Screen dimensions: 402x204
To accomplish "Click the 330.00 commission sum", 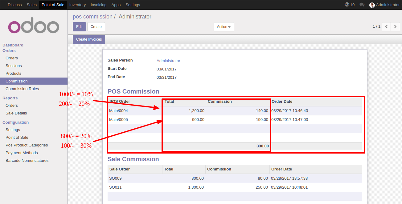I will pyautogui.click(x=263, y=146).
